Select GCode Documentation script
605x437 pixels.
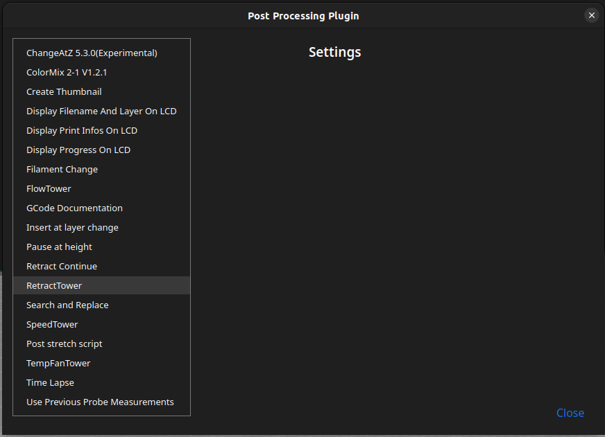74,208
